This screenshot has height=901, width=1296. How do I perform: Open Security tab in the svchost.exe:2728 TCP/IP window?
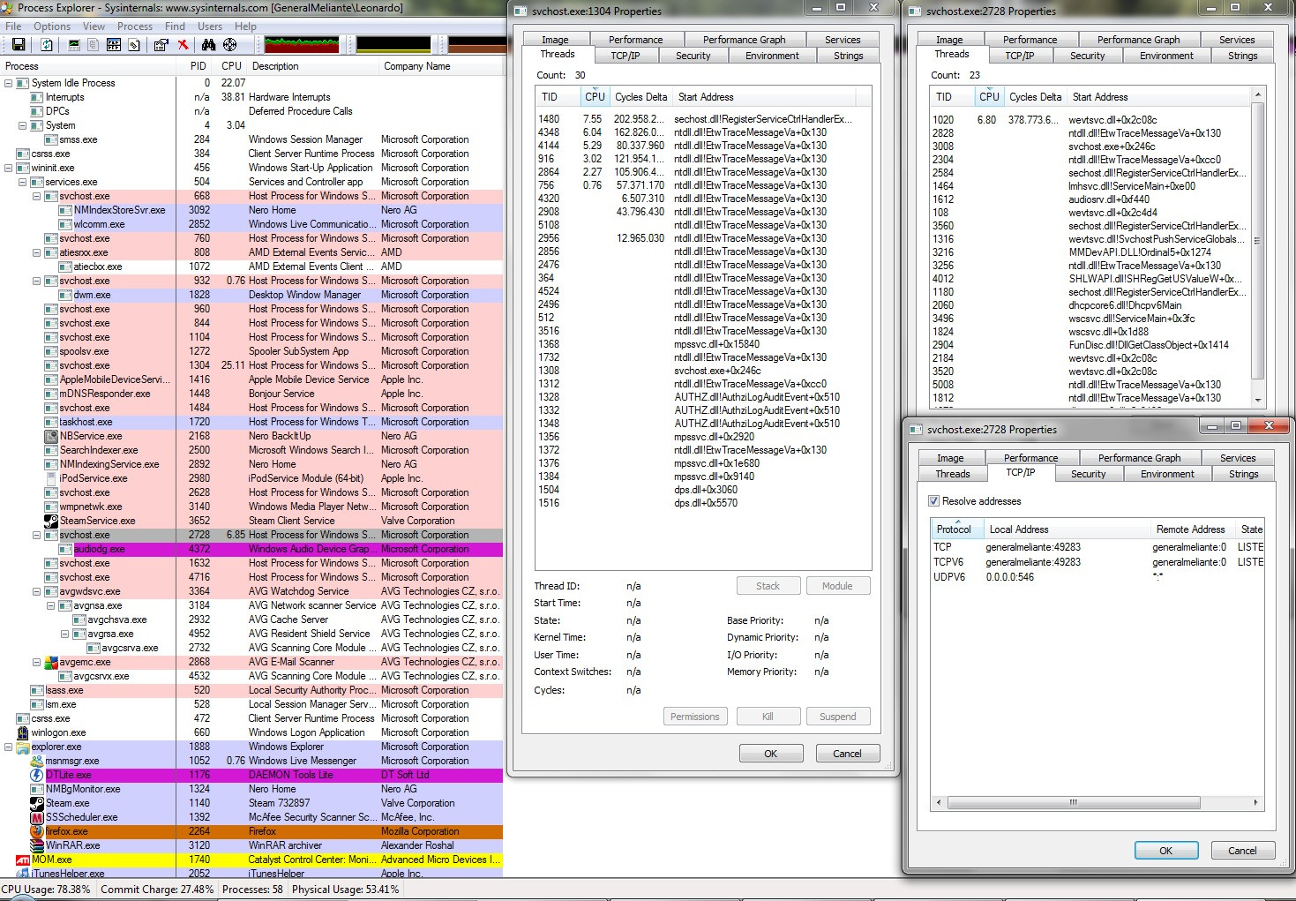tap(1089, 474)
